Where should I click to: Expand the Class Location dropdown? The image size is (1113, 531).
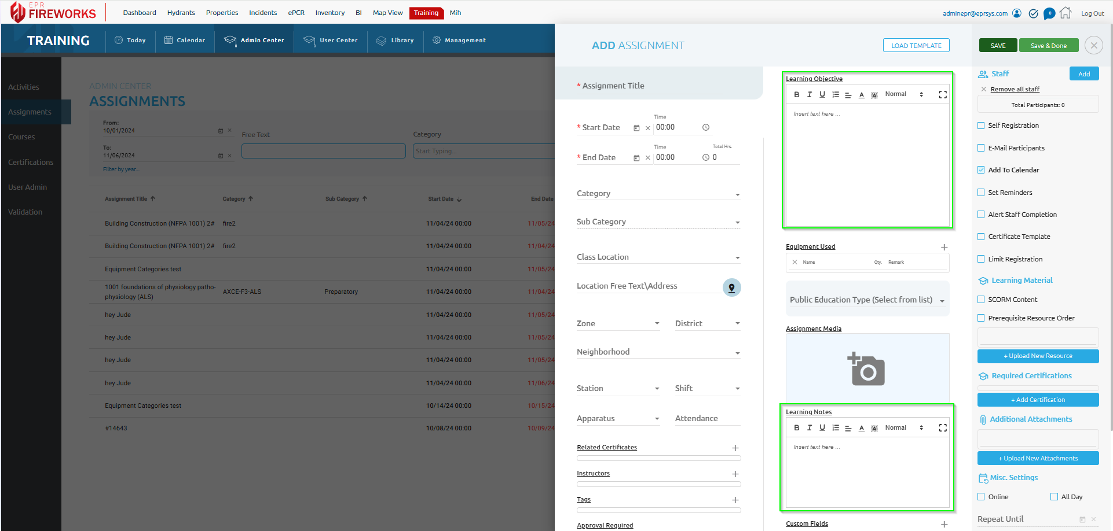658,257
